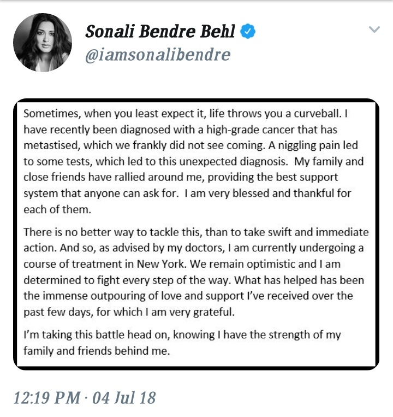Click the 12:19 PM timestamp
The width and height of the screenshot is (393, 417).
(x=47, y=397)
